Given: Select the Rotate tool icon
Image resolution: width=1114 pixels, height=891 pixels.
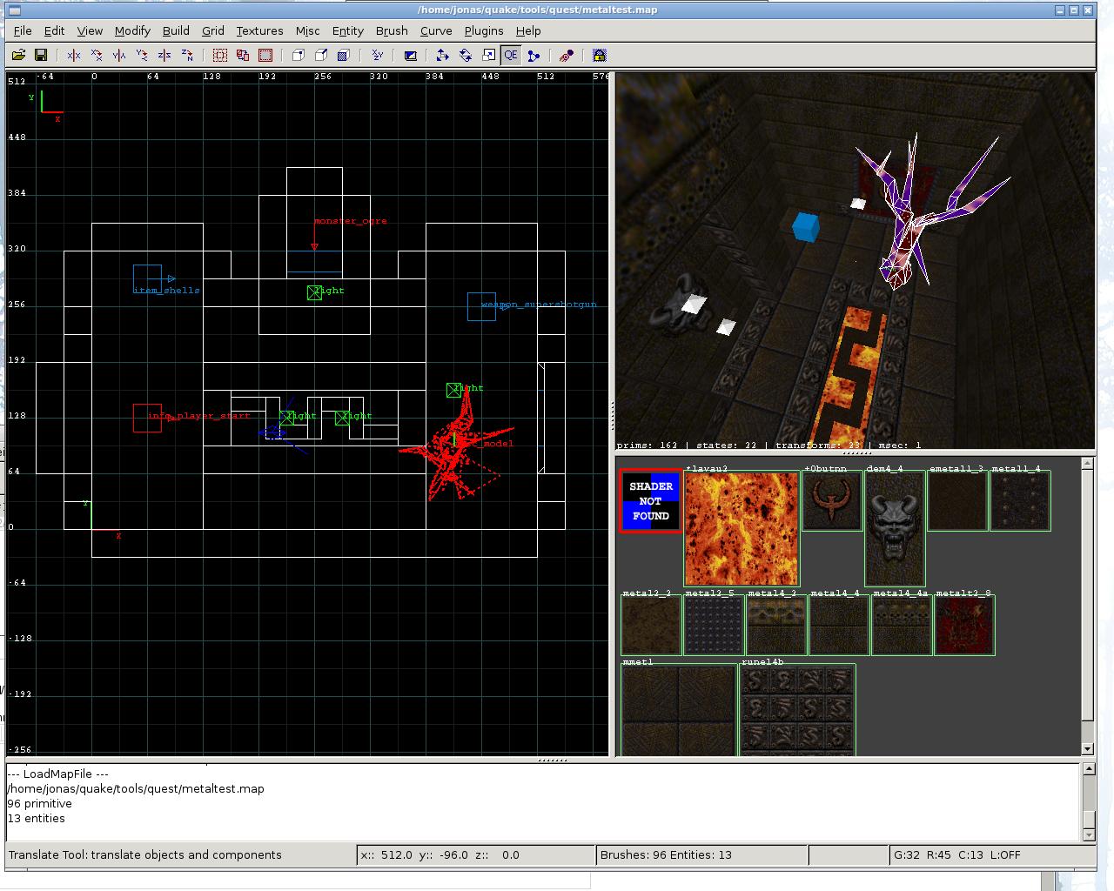Looking at the screenshot, I should [x=466, y=55].
